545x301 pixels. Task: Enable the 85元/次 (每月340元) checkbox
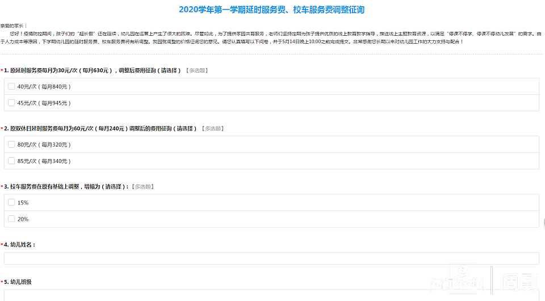[x=11, y=161]
